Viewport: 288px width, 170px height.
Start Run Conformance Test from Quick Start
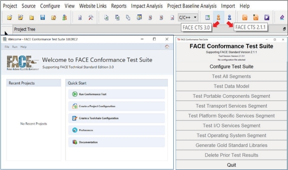117,94
